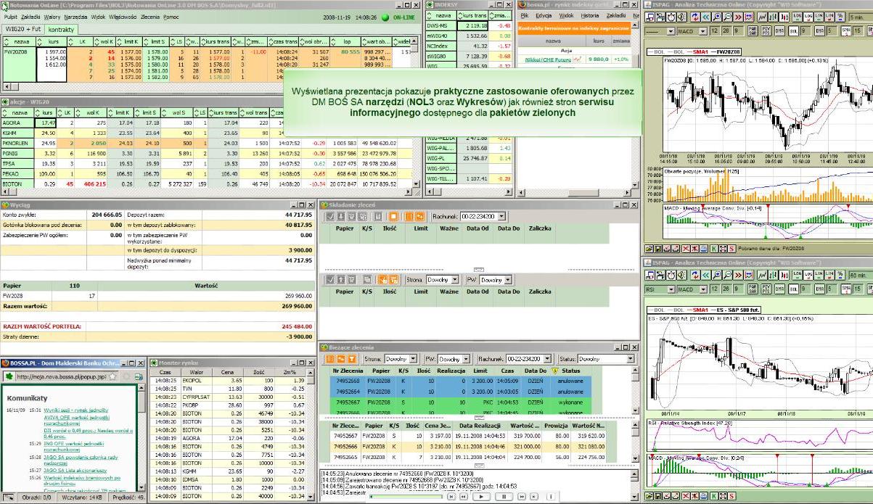873x504 pixels.
Task: Click the red S icon below the FW20Z08 chart
Action: coord(731,249)
